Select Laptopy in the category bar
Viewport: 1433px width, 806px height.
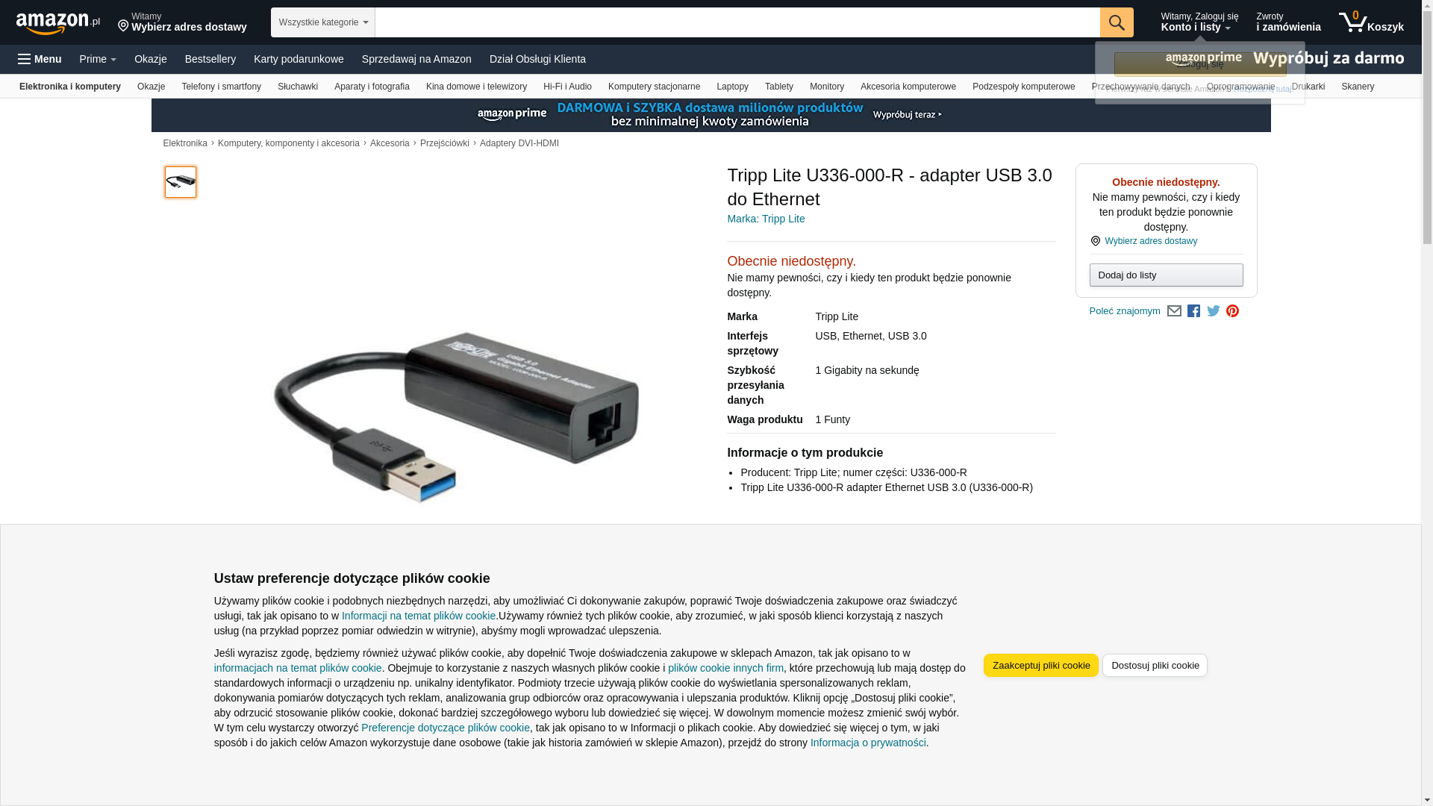(x=732, y=87)
